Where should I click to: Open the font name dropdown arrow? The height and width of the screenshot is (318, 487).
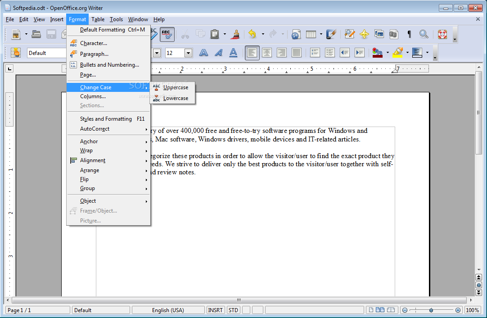point(157,53)
